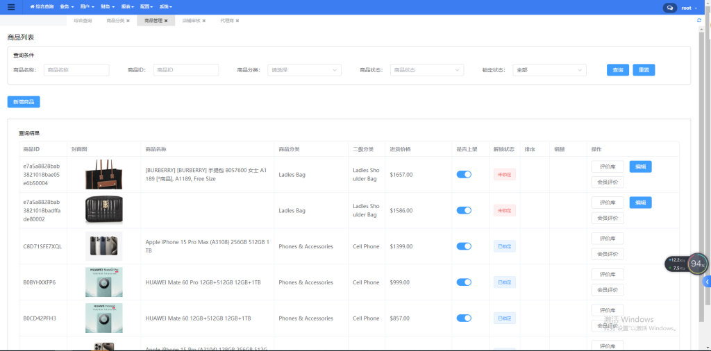This screenshot has height=351, width=711.
Task: Click the 已锁定 tag in the $999.00 row
Action: click(505, 282)
